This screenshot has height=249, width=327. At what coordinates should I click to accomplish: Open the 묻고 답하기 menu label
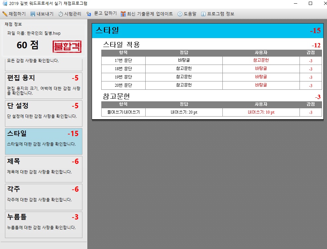point(105,13)
